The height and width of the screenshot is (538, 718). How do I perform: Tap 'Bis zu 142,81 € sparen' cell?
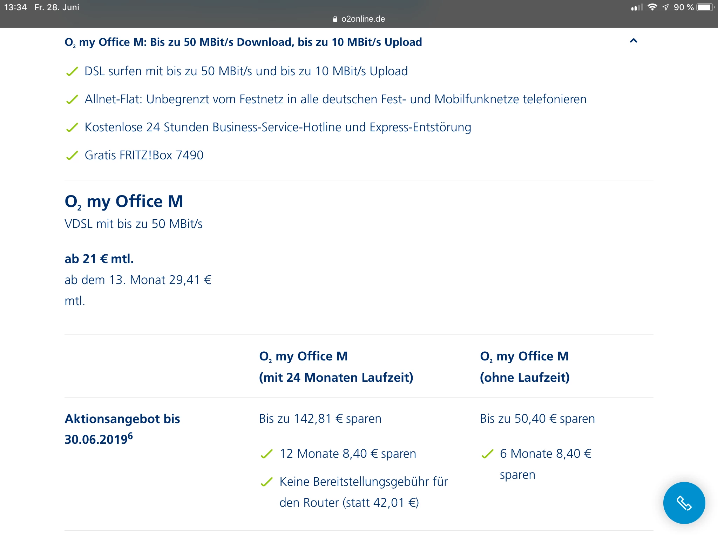[x=320, y=419]
